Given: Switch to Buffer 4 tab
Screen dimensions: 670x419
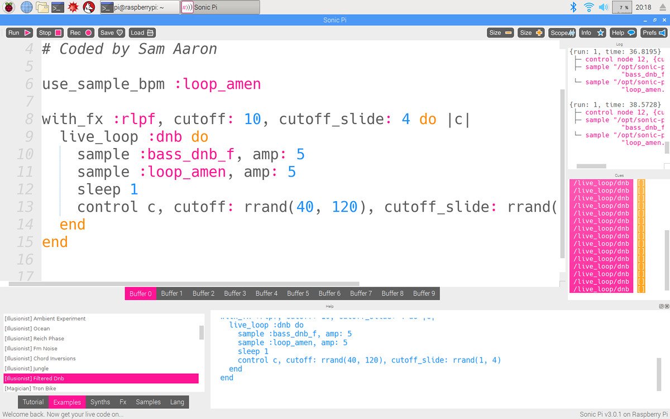Looking at the screenshot, I should pyautogui.click(x=266, y=293).
